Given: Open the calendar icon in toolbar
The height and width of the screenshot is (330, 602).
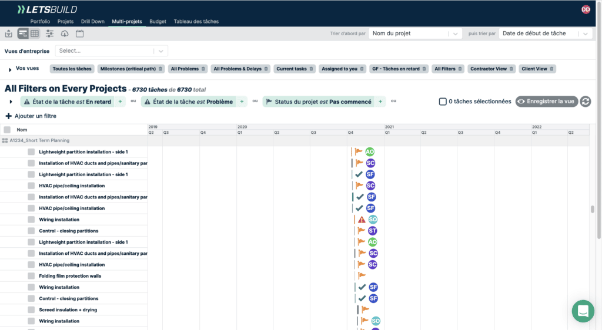Looking at the screenshot, I should coord(80,33).
